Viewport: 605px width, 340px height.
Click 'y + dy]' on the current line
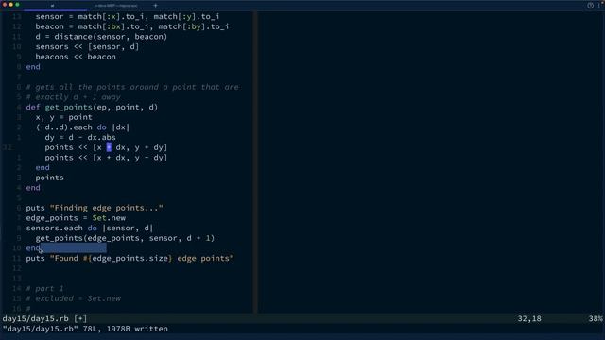pyautogui.click(x=151, y=147)
